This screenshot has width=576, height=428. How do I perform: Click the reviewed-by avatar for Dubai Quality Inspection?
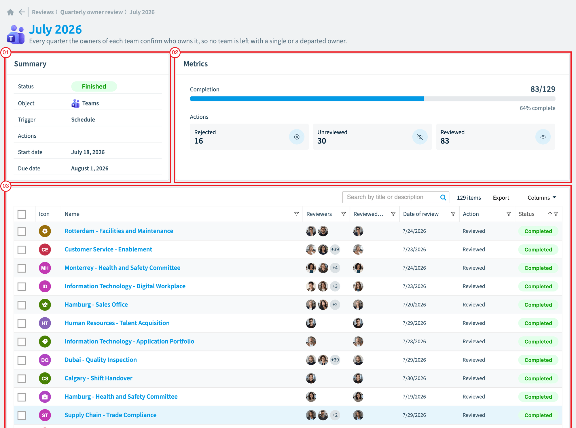[x=358, y=360]
